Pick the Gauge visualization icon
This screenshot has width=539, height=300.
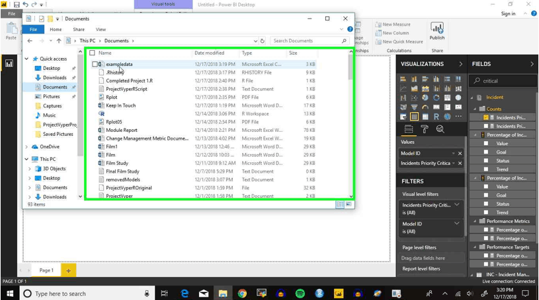coord(425,107)
